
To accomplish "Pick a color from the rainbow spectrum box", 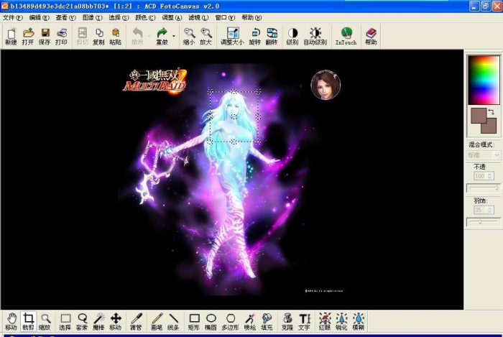I will click(484, 80).
